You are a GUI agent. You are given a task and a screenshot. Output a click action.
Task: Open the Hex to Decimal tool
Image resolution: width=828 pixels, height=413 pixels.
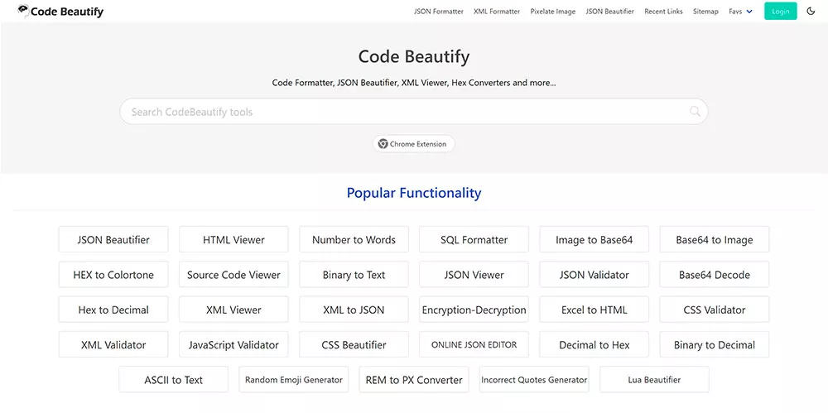(x=113, y=310)
